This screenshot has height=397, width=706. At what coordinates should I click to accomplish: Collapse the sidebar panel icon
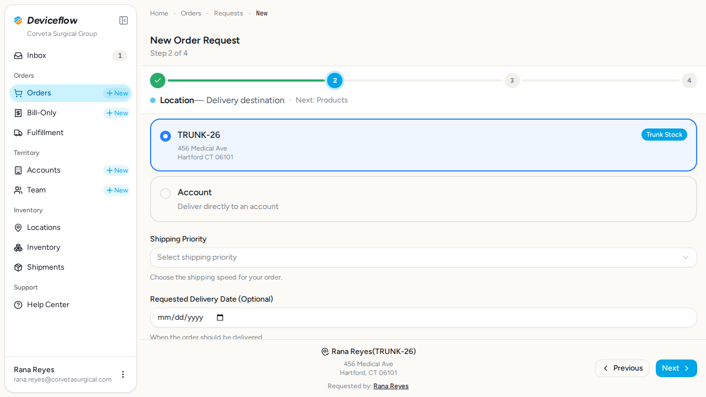tap(124, 20)
